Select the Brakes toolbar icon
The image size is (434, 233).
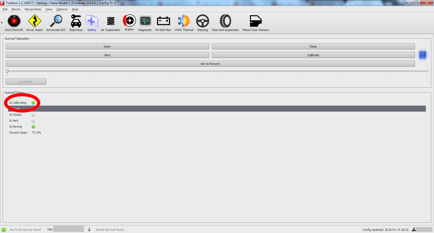click(129, 21)
